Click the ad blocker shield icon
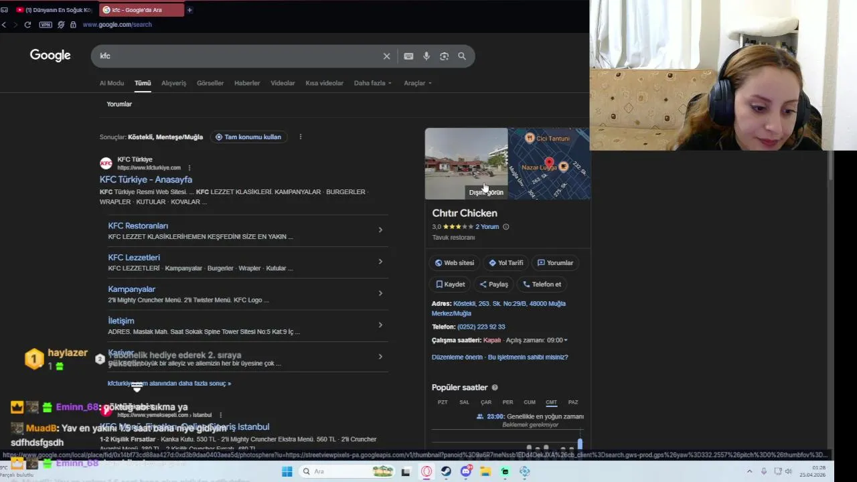 (61, 25)
